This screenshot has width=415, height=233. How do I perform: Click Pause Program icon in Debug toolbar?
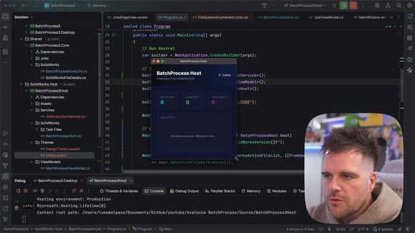tap(42, 191)
